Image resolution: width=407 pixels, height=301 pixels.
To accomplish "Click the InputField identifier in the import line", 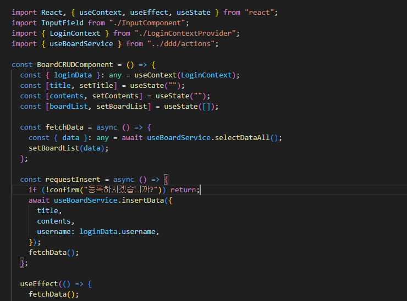I will [x=62, y=23].
